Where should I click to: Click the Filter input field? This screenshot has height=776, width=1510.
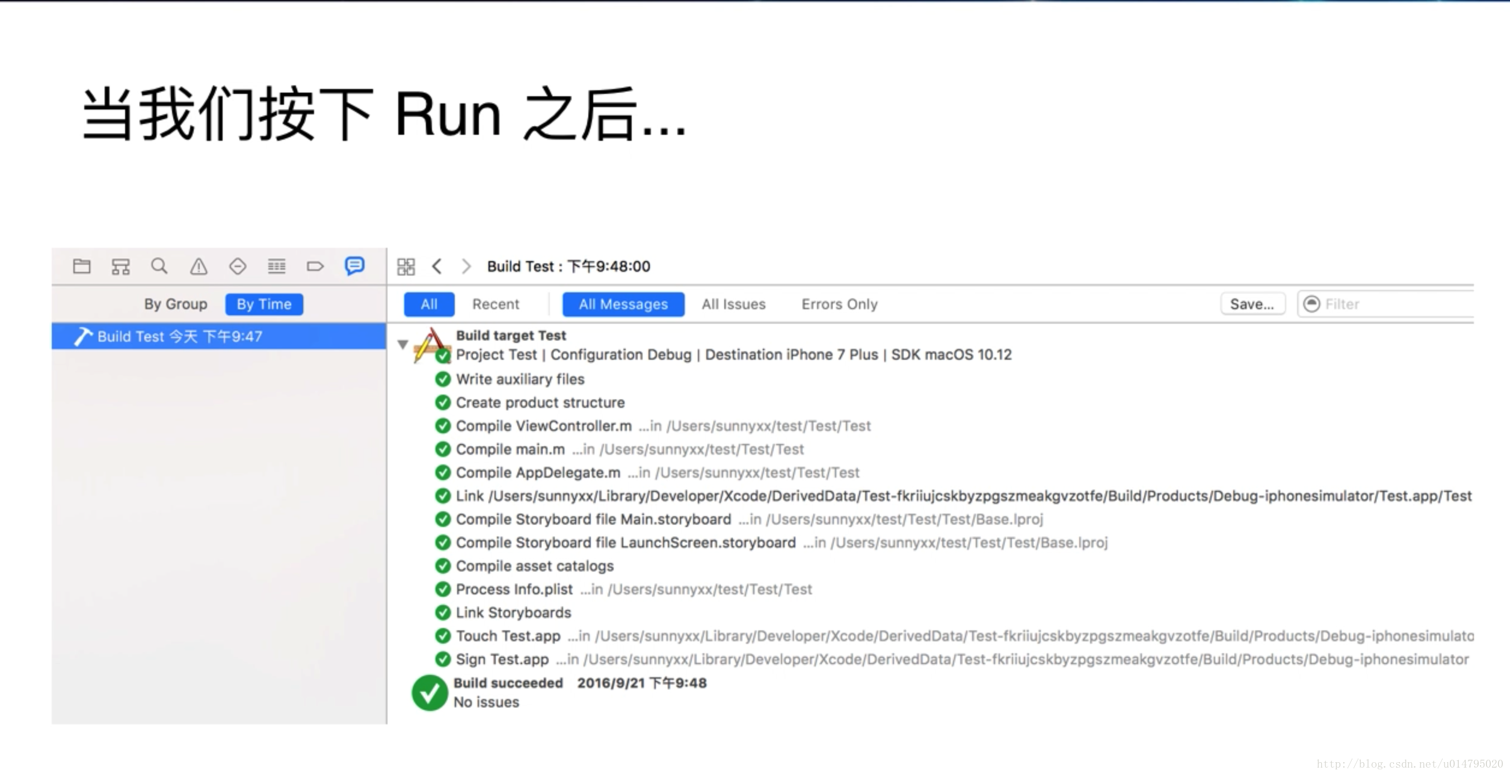point(1385,304)
